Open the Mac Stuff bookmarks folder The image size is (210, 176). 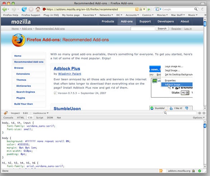(178, 15)
